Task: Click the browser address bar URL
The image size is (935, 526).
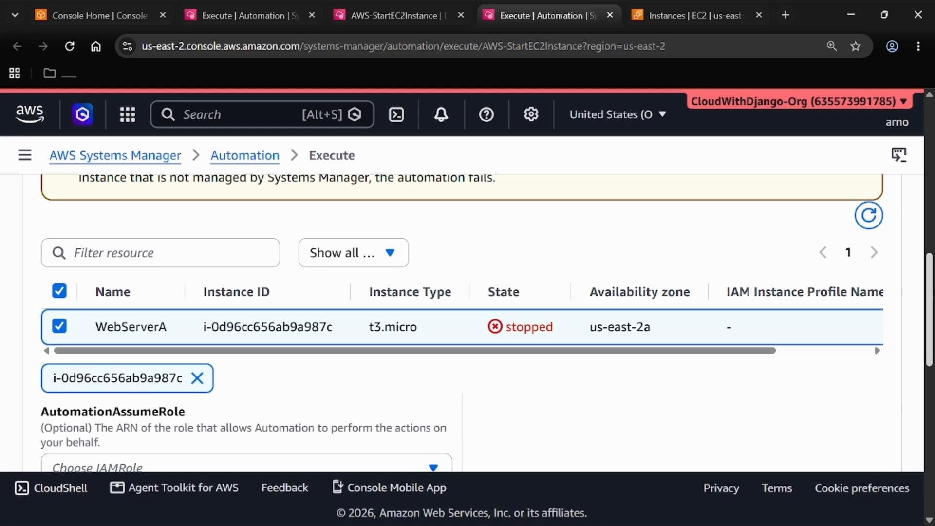Action: click(x=403, y=46)
